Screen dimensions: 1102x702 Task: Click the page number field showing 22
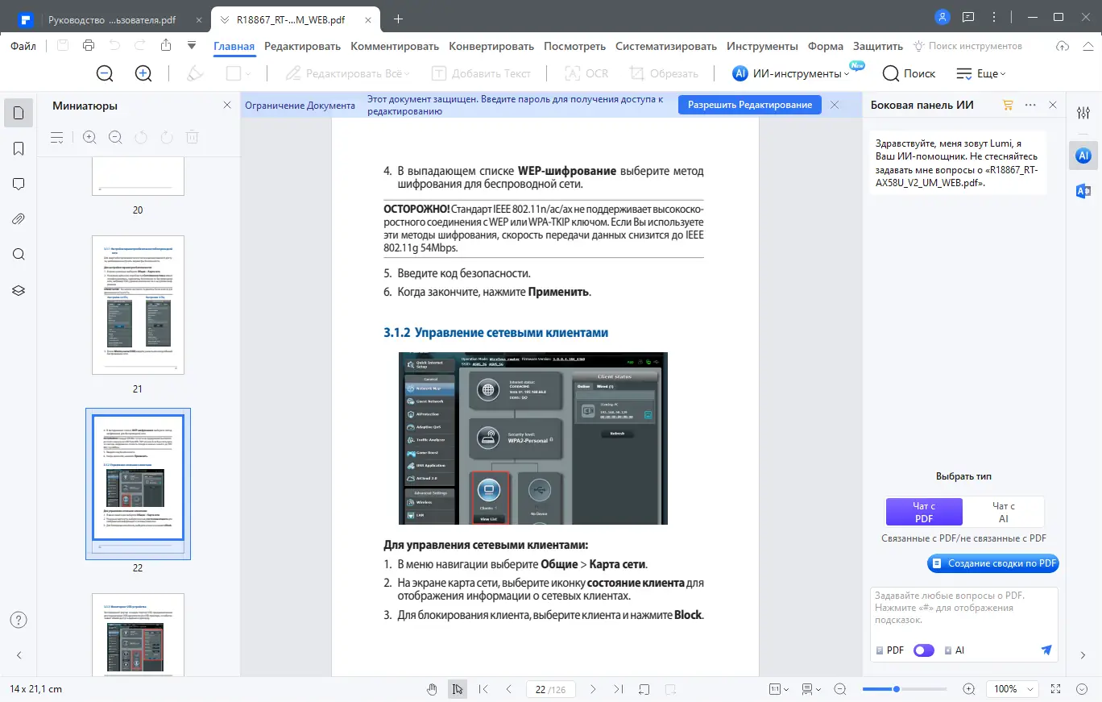(x=551, y=689)
